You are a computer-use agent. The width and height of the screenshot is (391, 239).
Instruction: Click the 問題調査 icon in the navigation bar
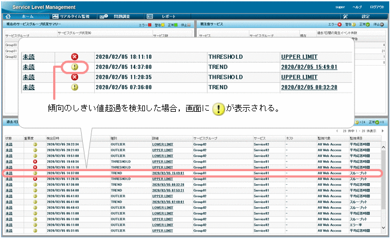pyautogui.click(x=104, y=17)
